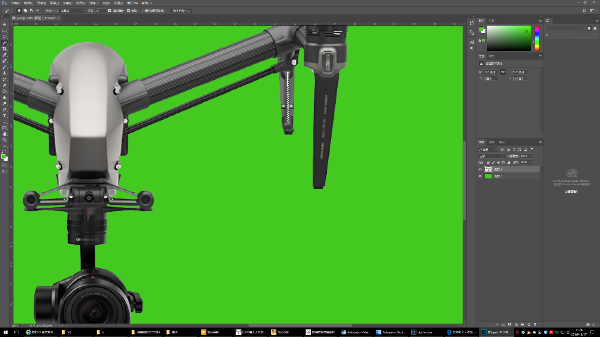Click the New Selection mode icon
This screenshot has width=600, height=337.
(19, 11)
